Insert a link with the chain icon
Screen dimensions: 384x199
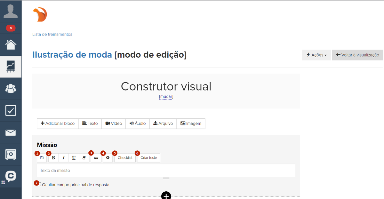[96, 158]
